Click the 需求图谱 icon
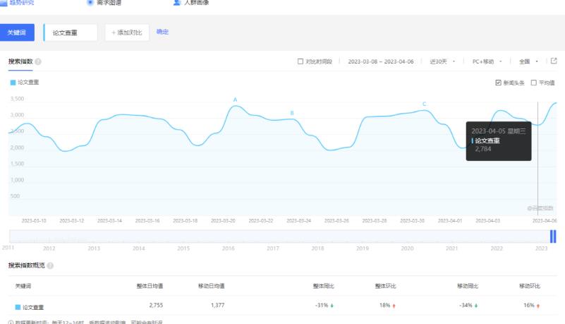The image size is (565, 324). (x=90, y=3)
